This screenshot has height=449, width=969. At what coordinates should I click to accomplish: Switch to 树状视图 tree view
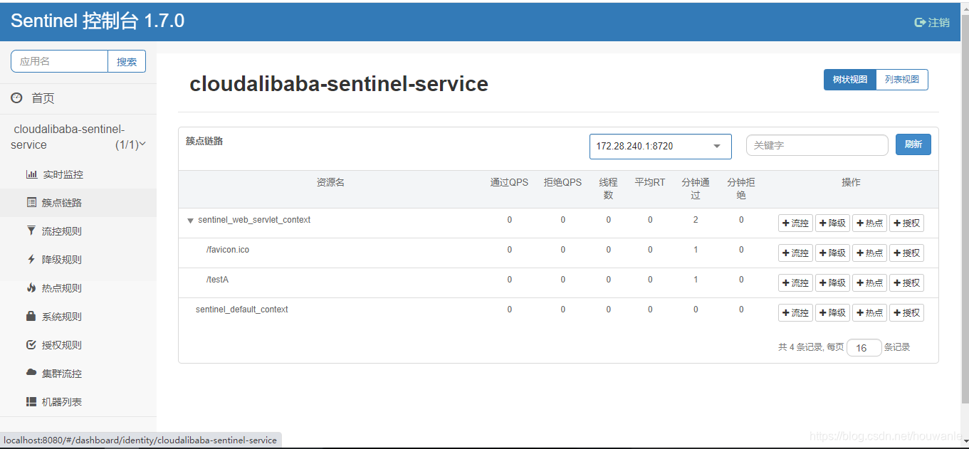click(849, 80)
